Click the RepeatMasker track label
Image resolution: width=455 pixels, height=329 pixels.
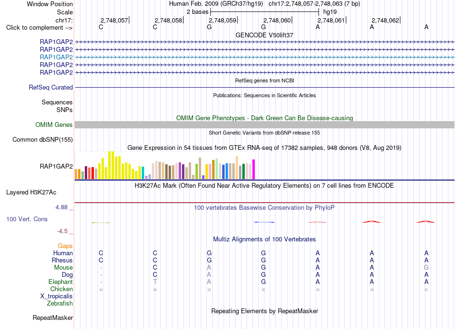tap(53, 318)
